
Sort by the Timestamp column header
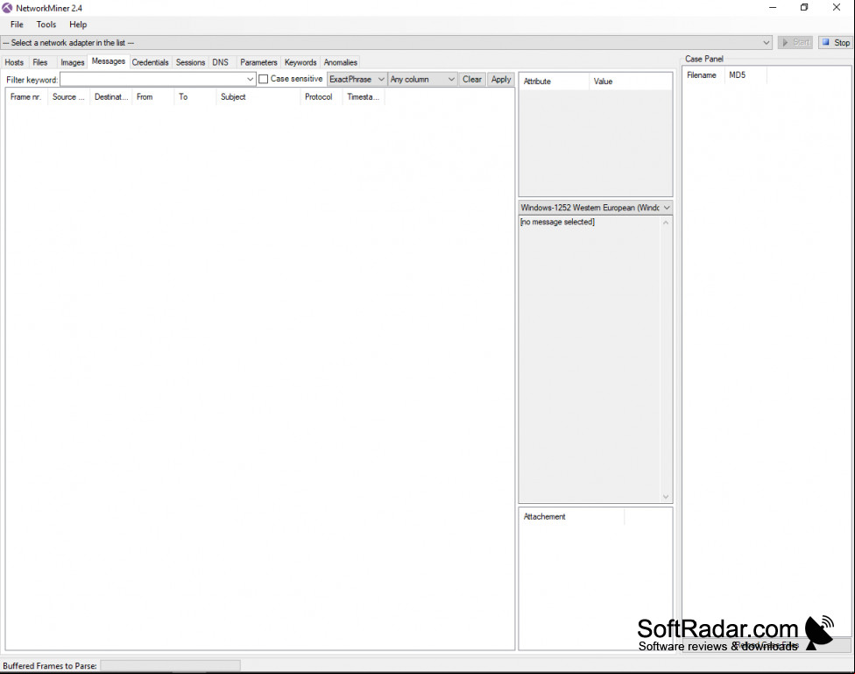click(x=364, y=96)
